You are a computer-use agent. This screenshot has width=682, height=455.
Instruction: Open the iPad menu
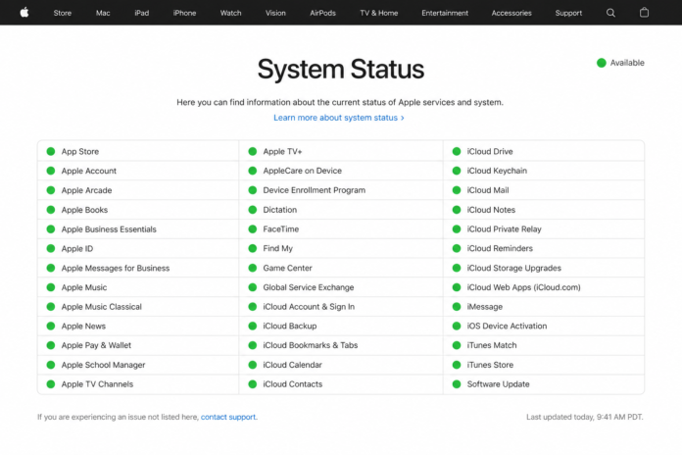[142, 13]
